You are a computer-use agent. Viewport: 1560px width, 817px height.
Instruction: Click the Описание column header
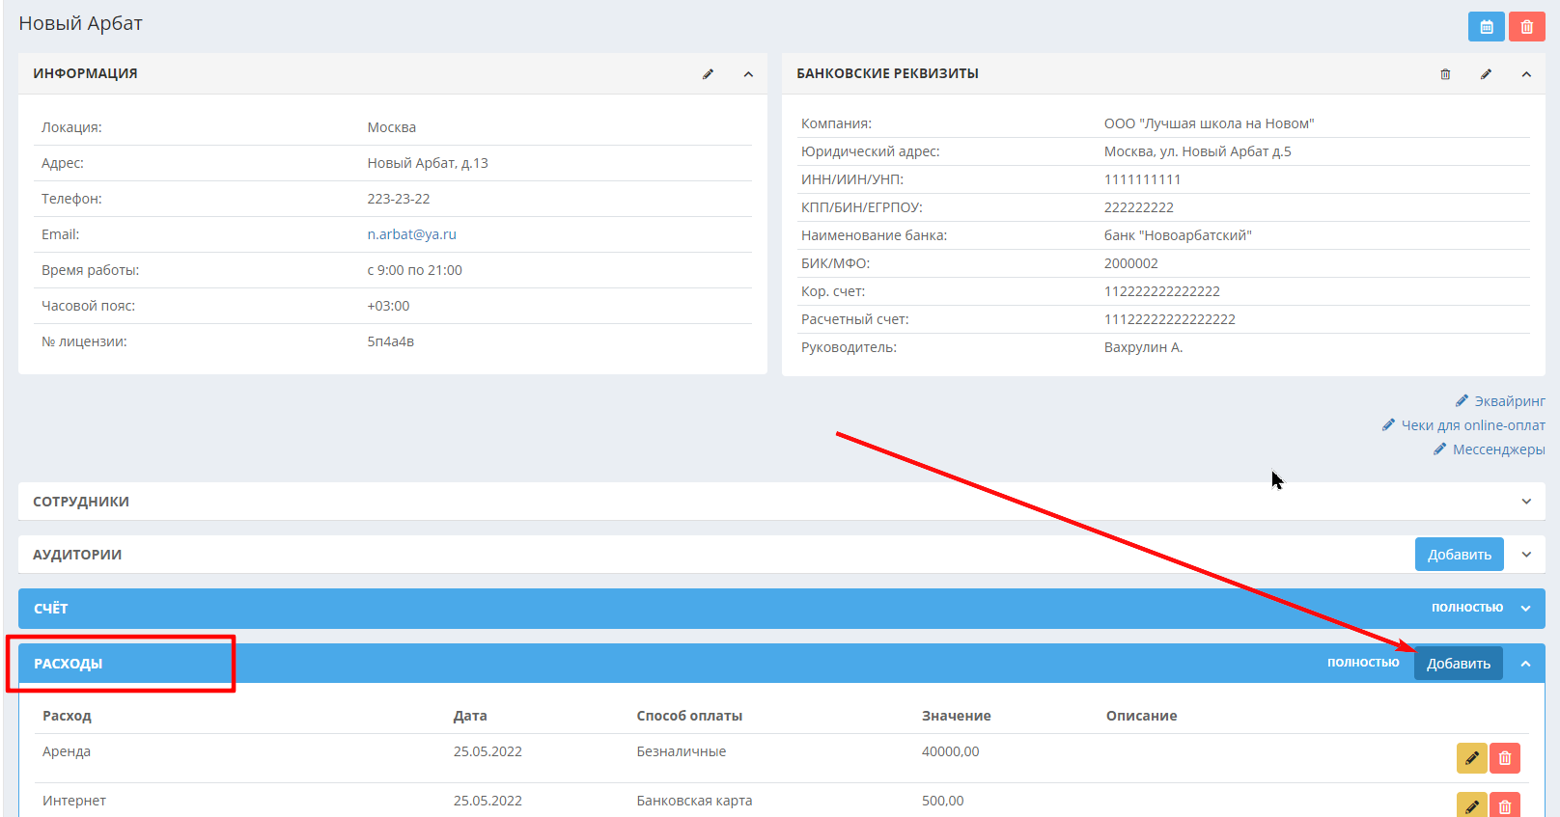click(1141, 716)
